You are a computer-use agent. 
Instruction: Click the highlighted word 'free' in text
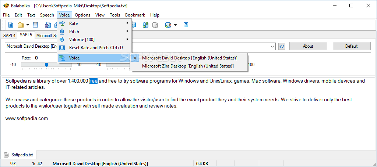click(x=93, y=81)
